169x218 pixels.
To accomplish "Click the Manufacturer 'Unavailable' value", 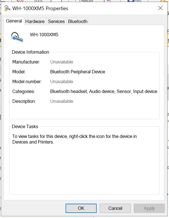I will pos(62,62).
